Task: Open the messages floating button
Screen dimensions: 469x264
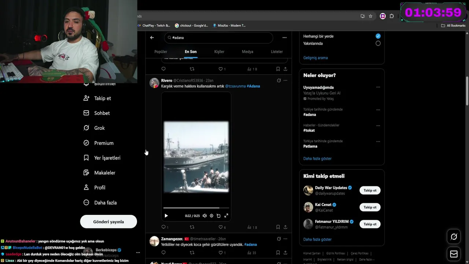Action: 454,254
